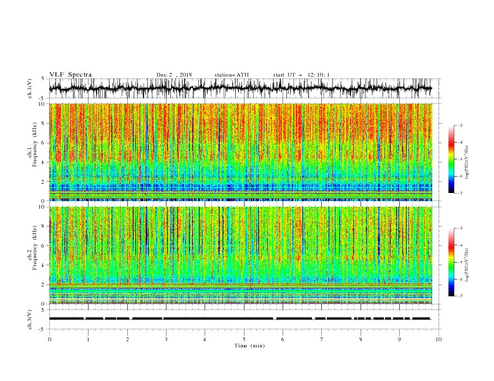Click the "-3" tick on ch.1 colorbar
This screenshot has width=494, height=381.
pyautogui.click(x=460, y=125)
